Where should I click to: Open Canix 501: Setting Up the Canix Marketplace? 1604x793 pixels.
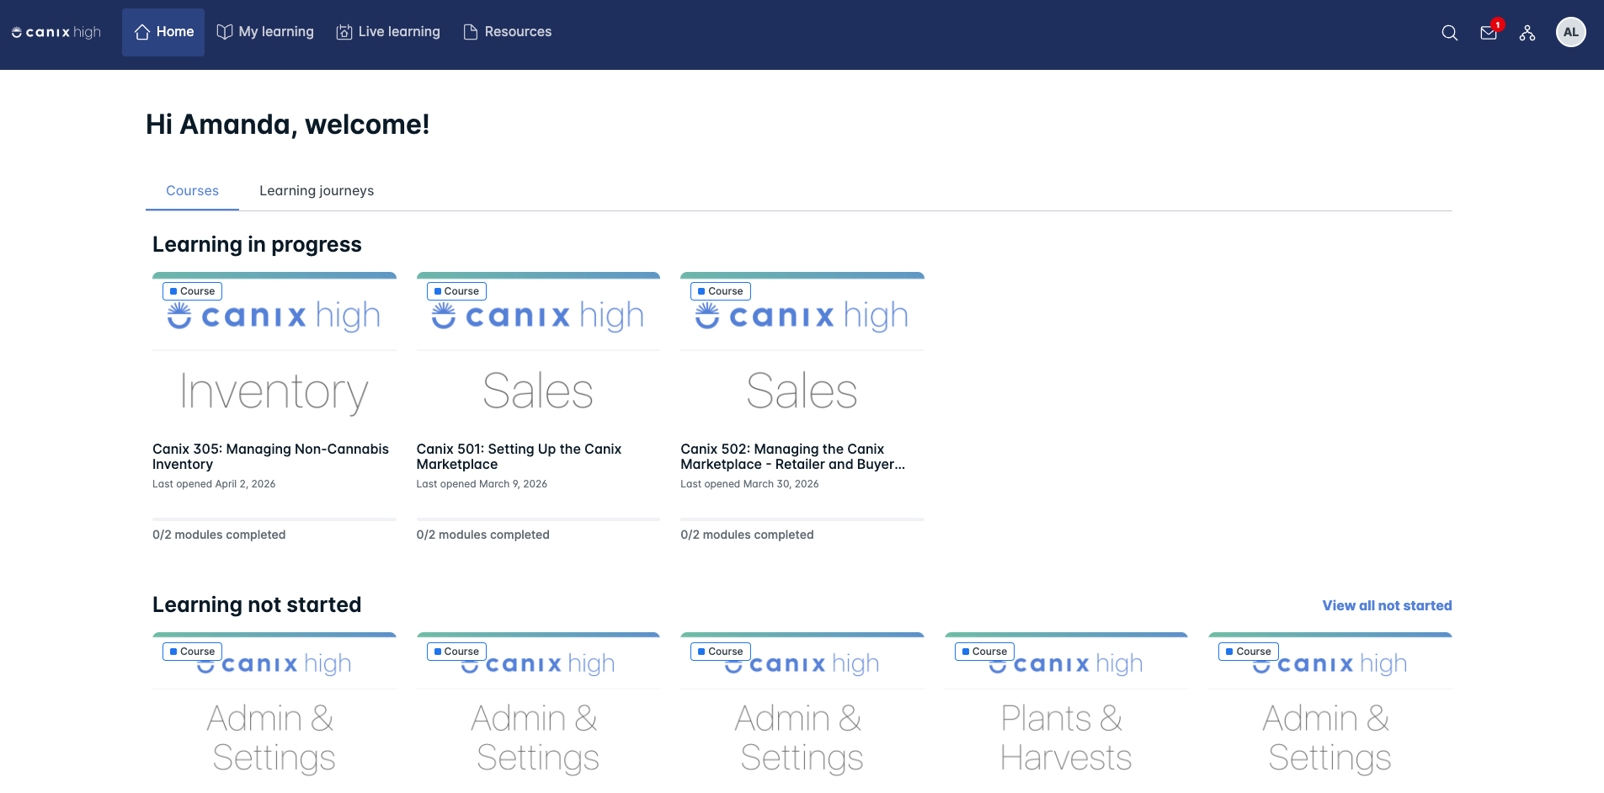[x=519, y=456]
